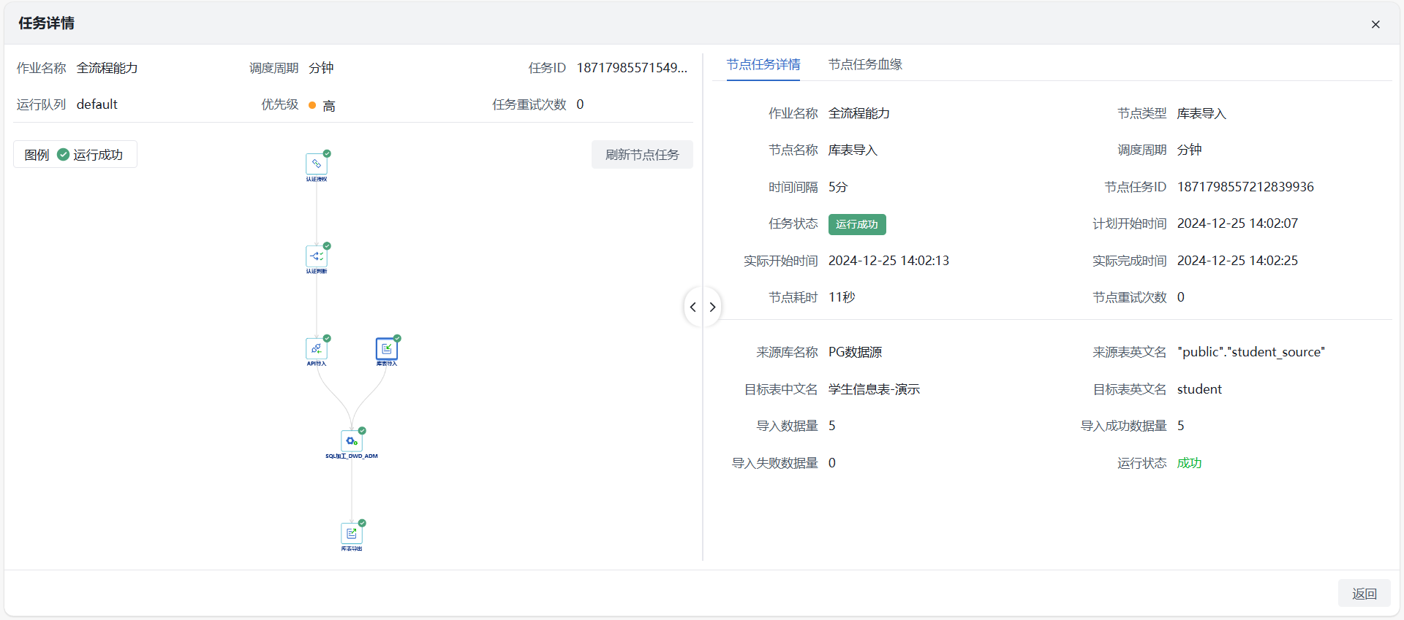The image size is (1404, 620).
Task: Close the 任务详情 dialog with the X
Action: (x=1375, y=24)
